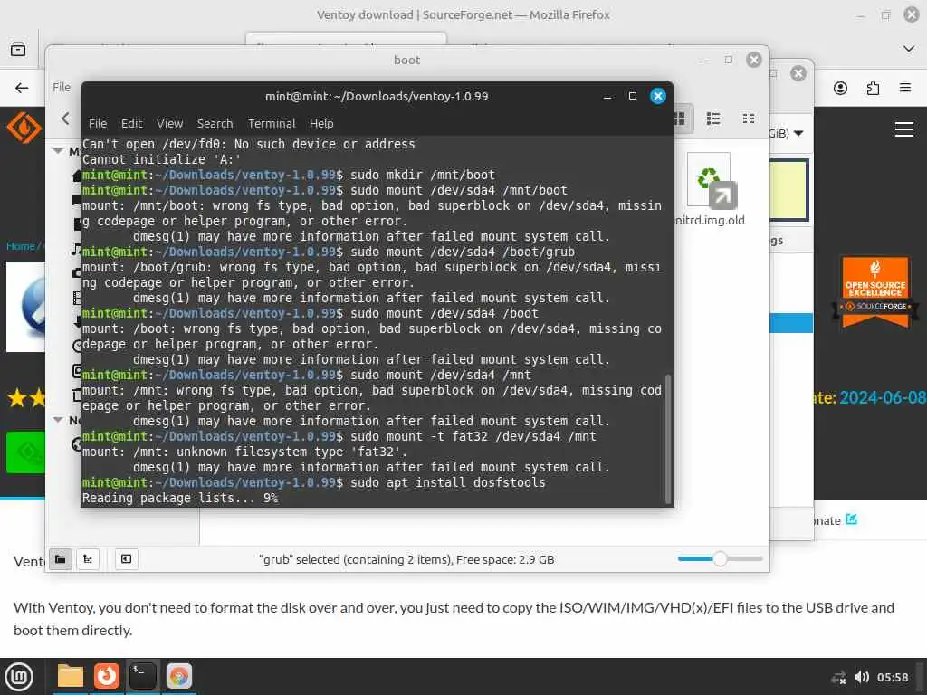Viewport: 927px width, 695px height.
Task: Open the Linux Mint start menu
Action: (x=18, y=677)
